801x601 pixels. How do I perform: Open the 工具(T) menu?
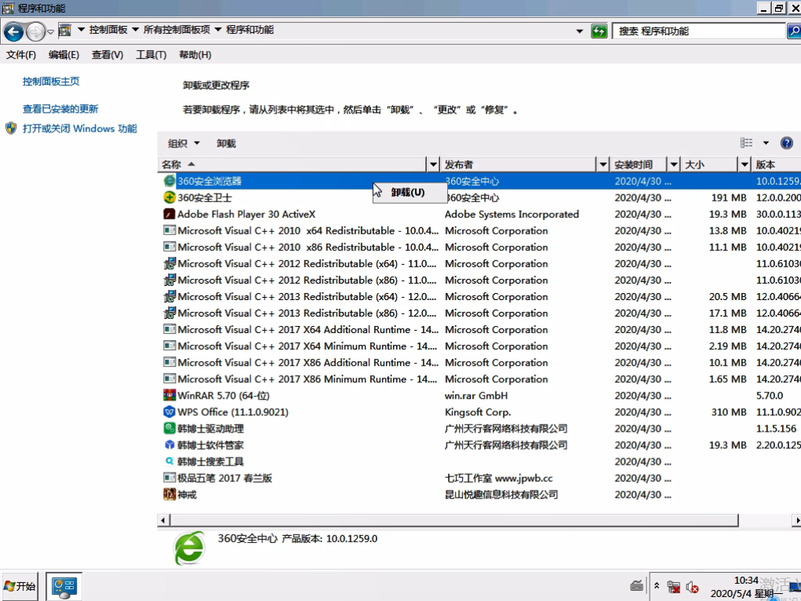pos(151,55)
